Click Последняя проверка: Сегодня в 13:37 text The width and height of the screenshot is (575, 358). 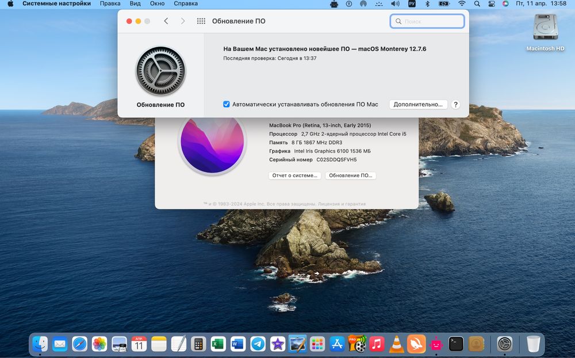[270, 58]
